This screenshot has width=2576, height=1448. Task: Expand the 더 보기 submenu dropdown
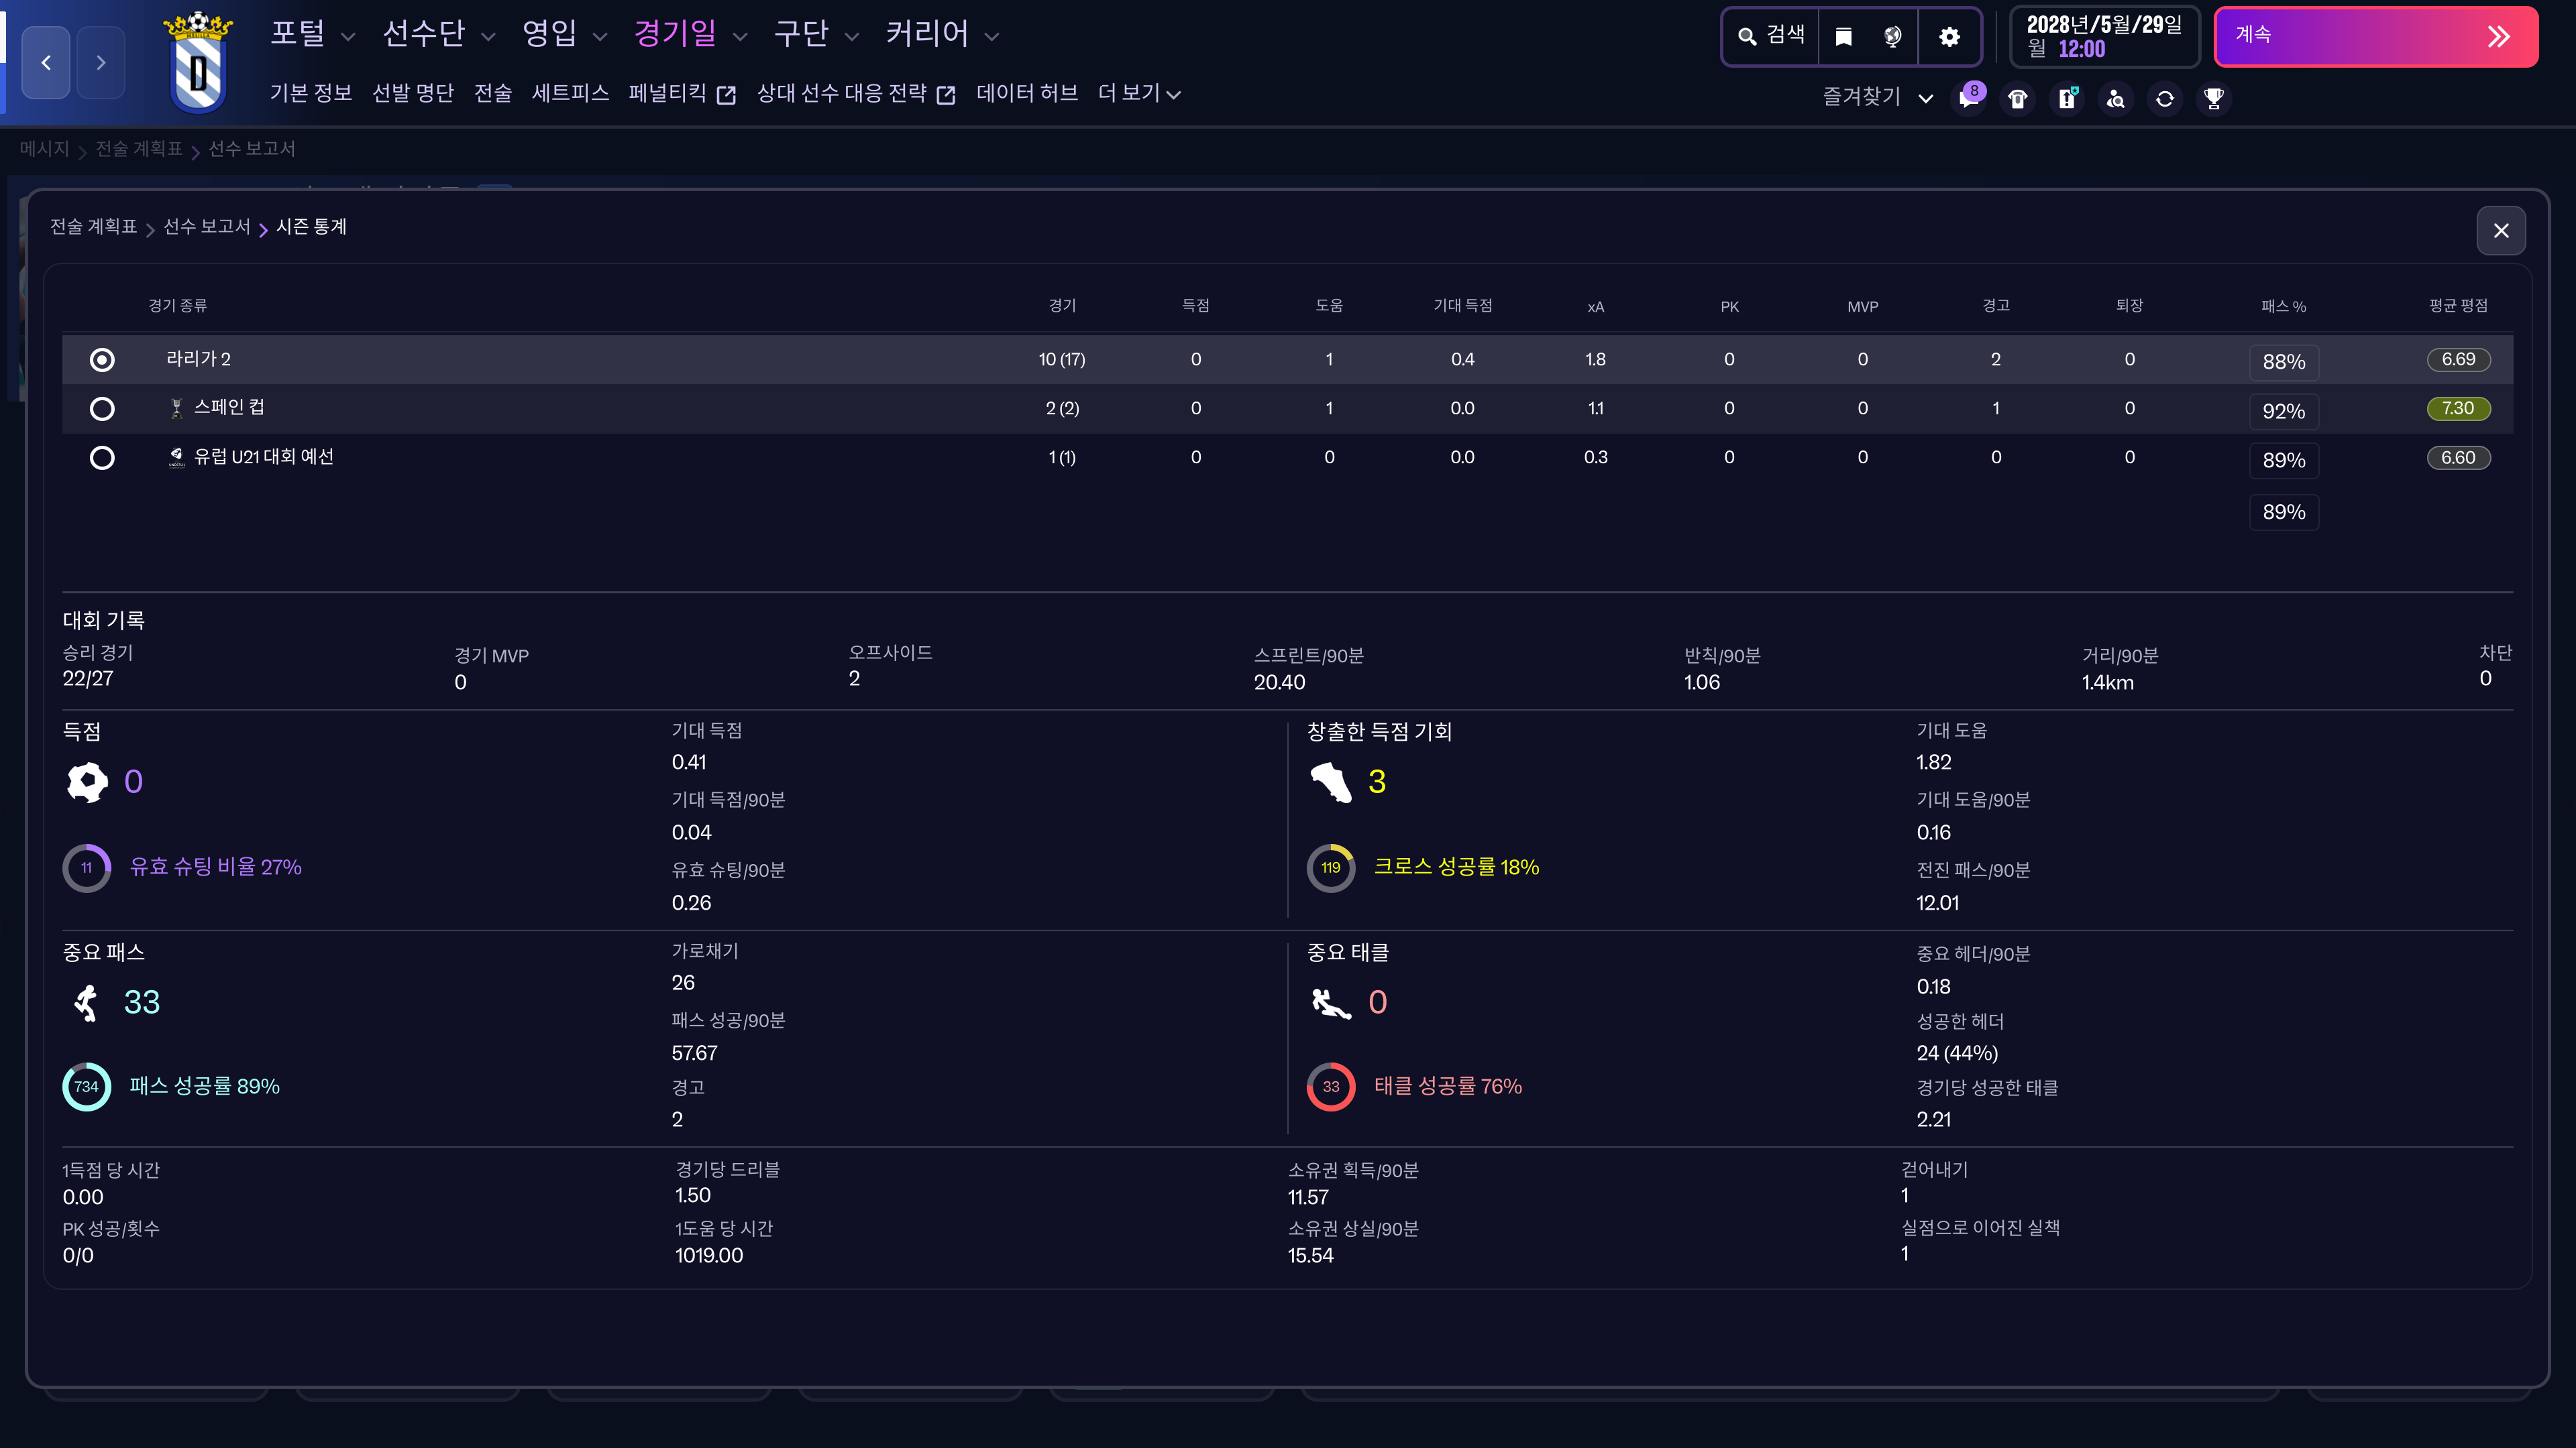click(x=1139, y=93)
